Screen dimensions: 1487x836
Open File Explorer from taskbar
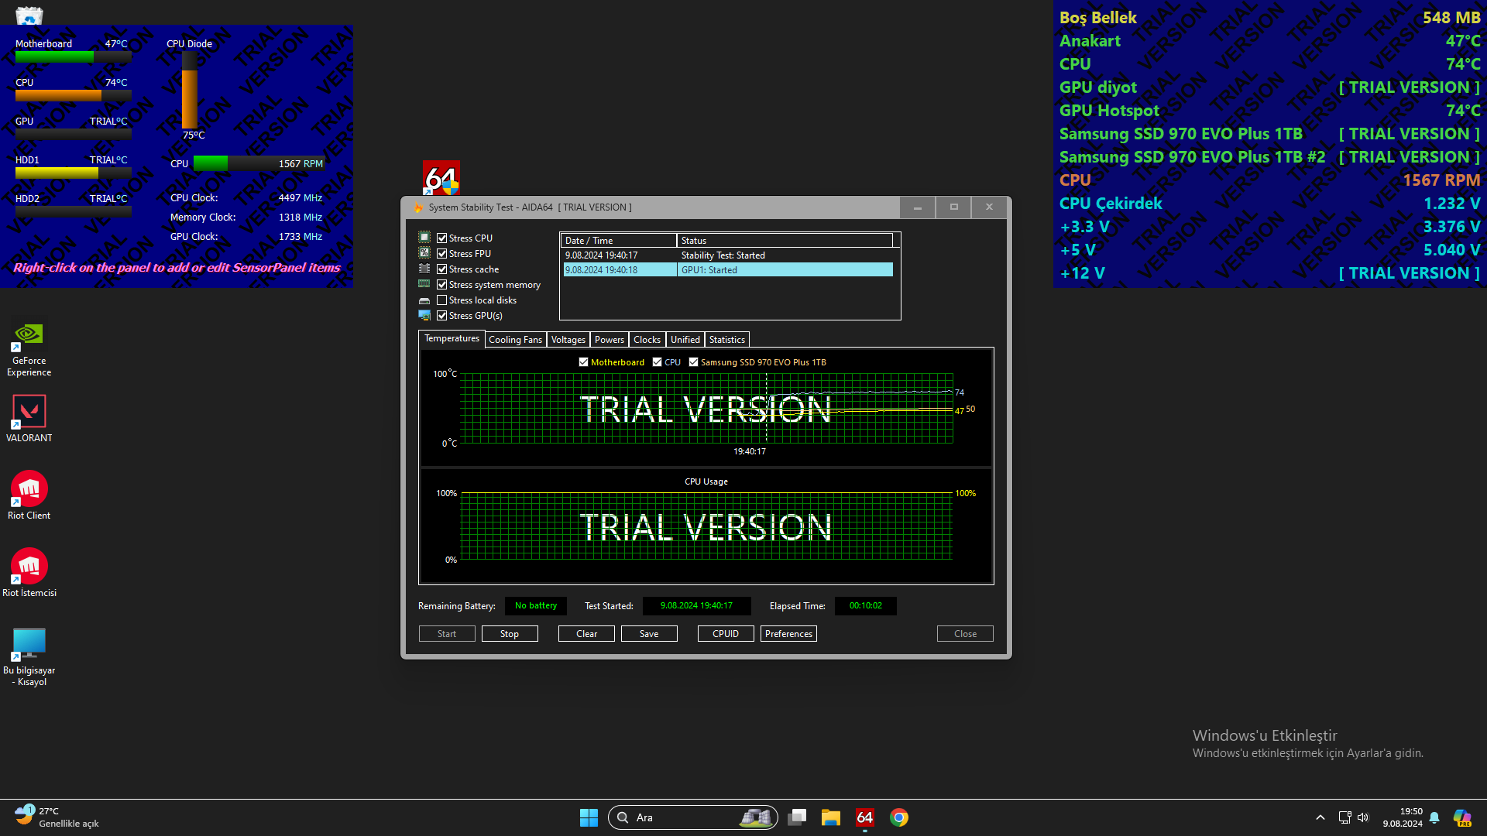tap(830, 817)
